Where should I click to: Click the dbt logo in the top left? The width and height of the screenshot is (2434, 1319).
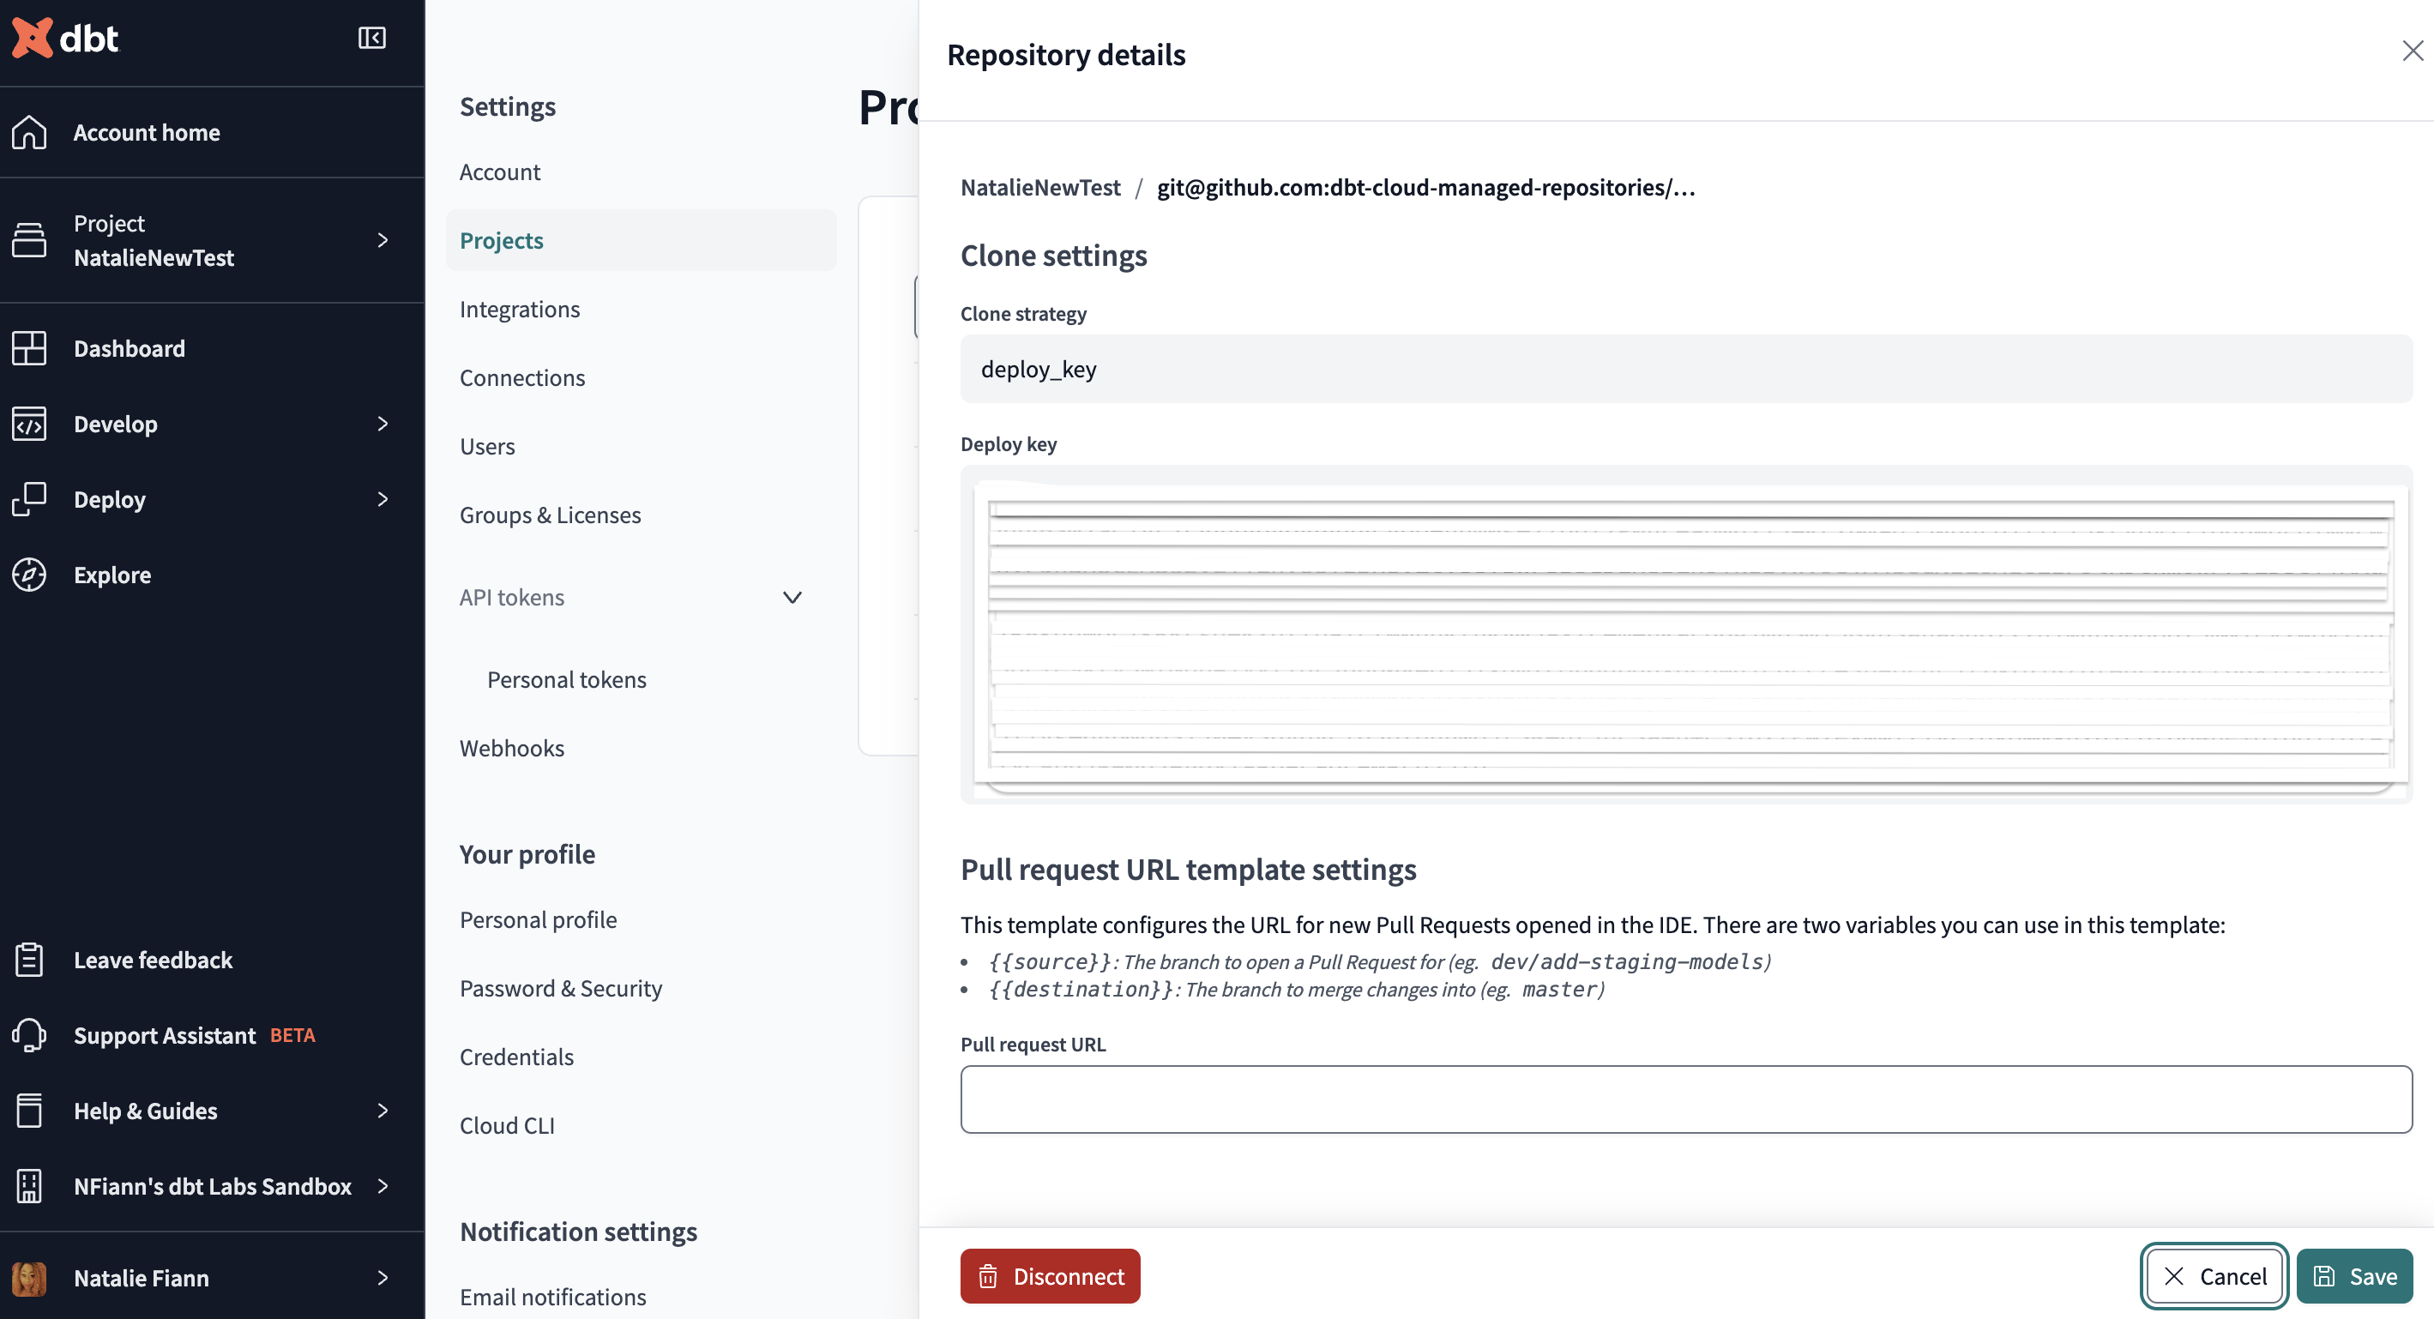click(65, 34)
